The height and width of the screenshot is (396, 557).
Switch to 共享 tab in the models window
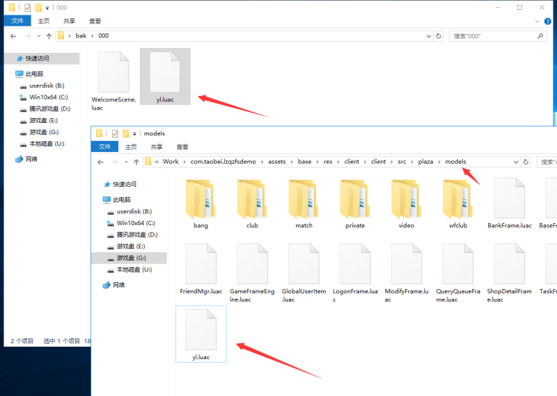coord(157,147)
